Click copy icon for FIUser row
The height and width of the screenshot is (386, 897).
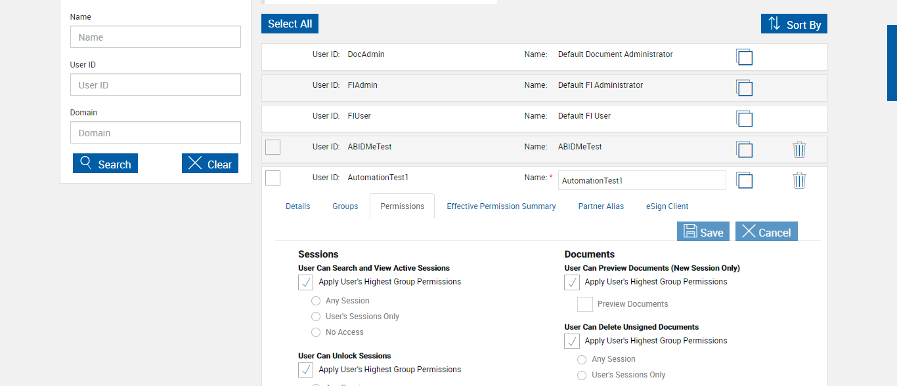click(x=744, y=119)
